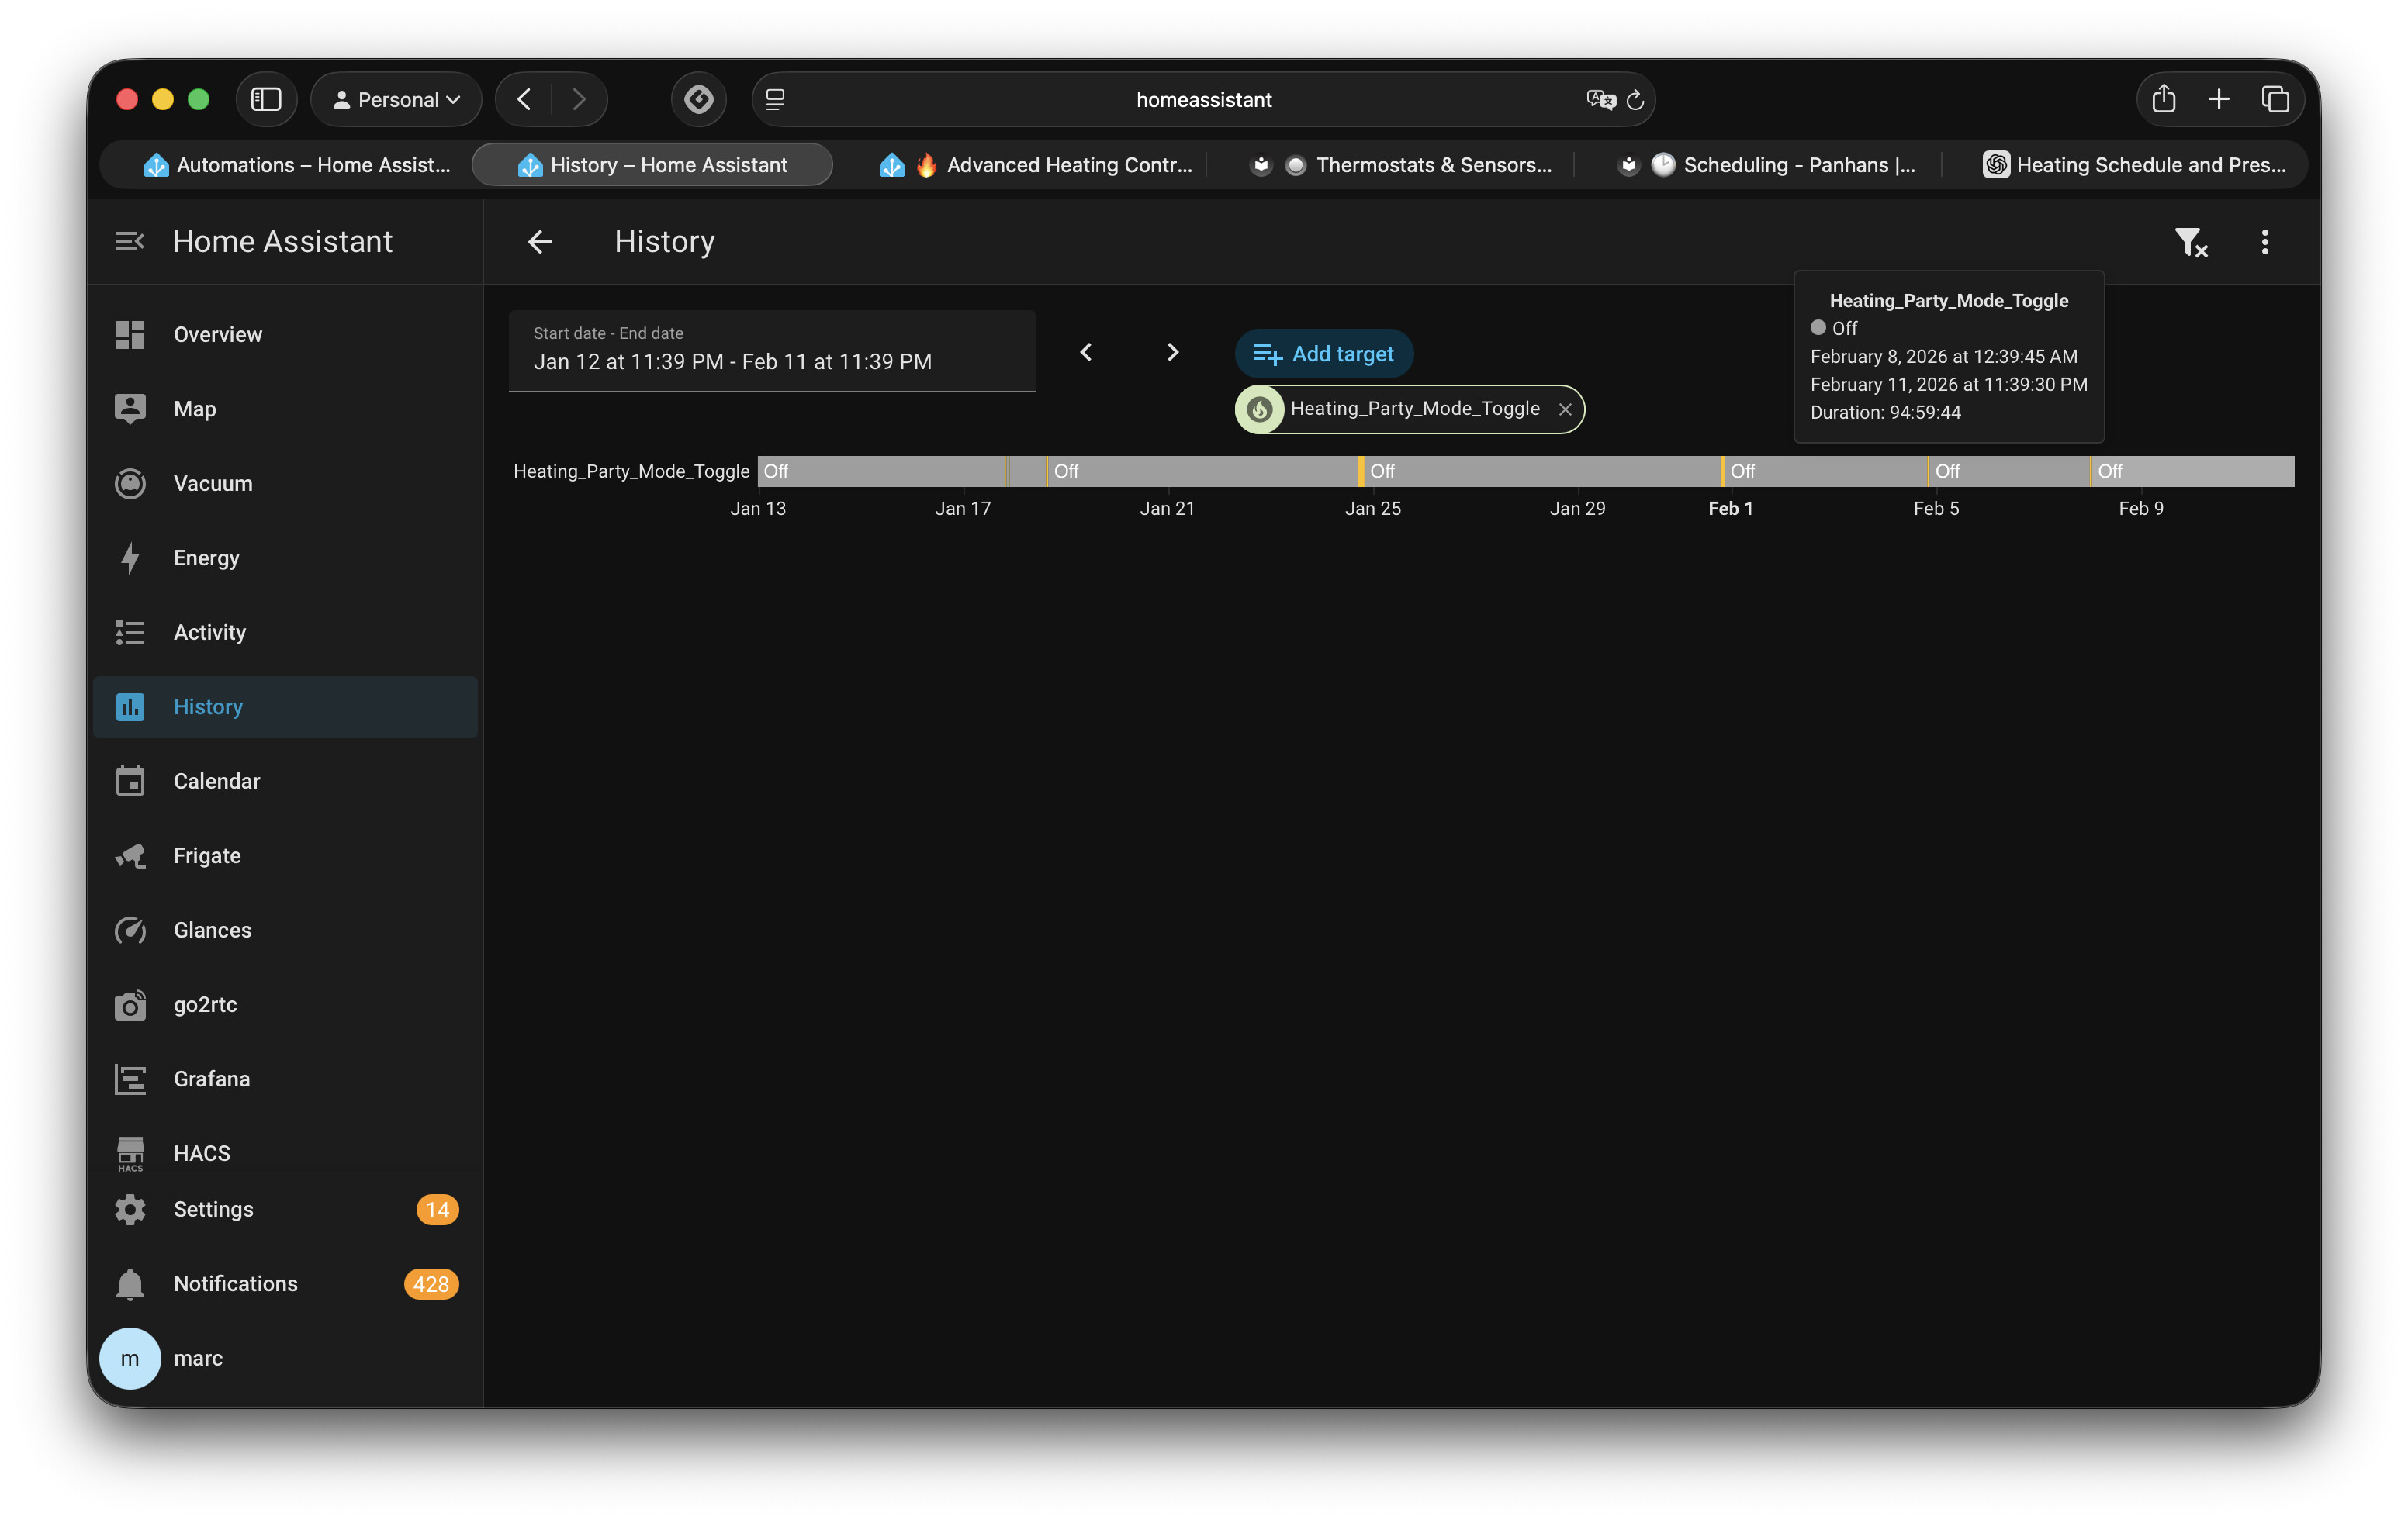Go back using the History back arrow
The image size is (2408, 1523).
click(x=540, y=242)
